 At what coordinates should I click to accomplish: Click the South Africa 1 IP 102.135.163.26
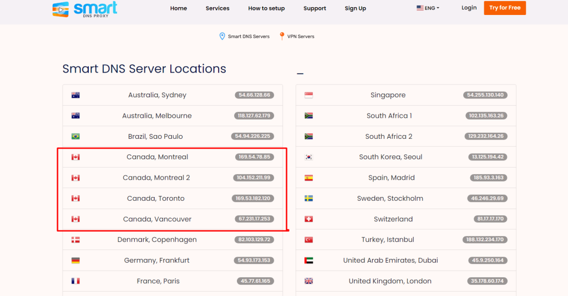pyautogui.click(x=486, y=116)
